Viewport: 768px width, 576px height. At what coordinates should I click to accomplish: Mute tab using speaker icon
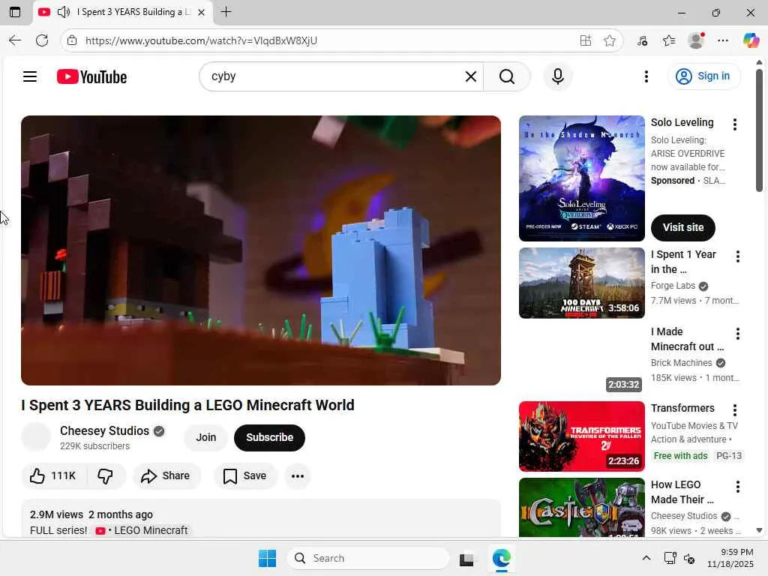coord(64,12)
